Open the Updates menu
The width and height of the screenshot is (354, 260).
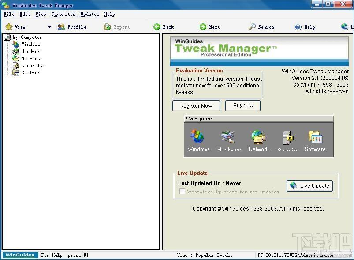89,14
